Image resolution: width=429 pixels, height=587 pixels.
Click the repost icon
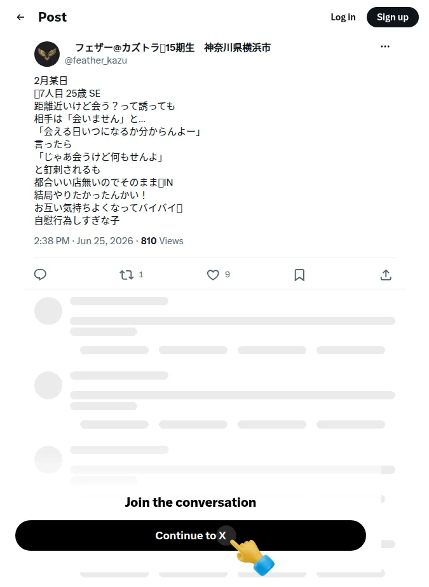click(x=126, y=275)
